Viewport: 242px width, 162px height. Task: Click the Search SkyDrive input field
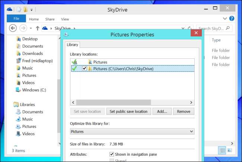pos(212,28)
